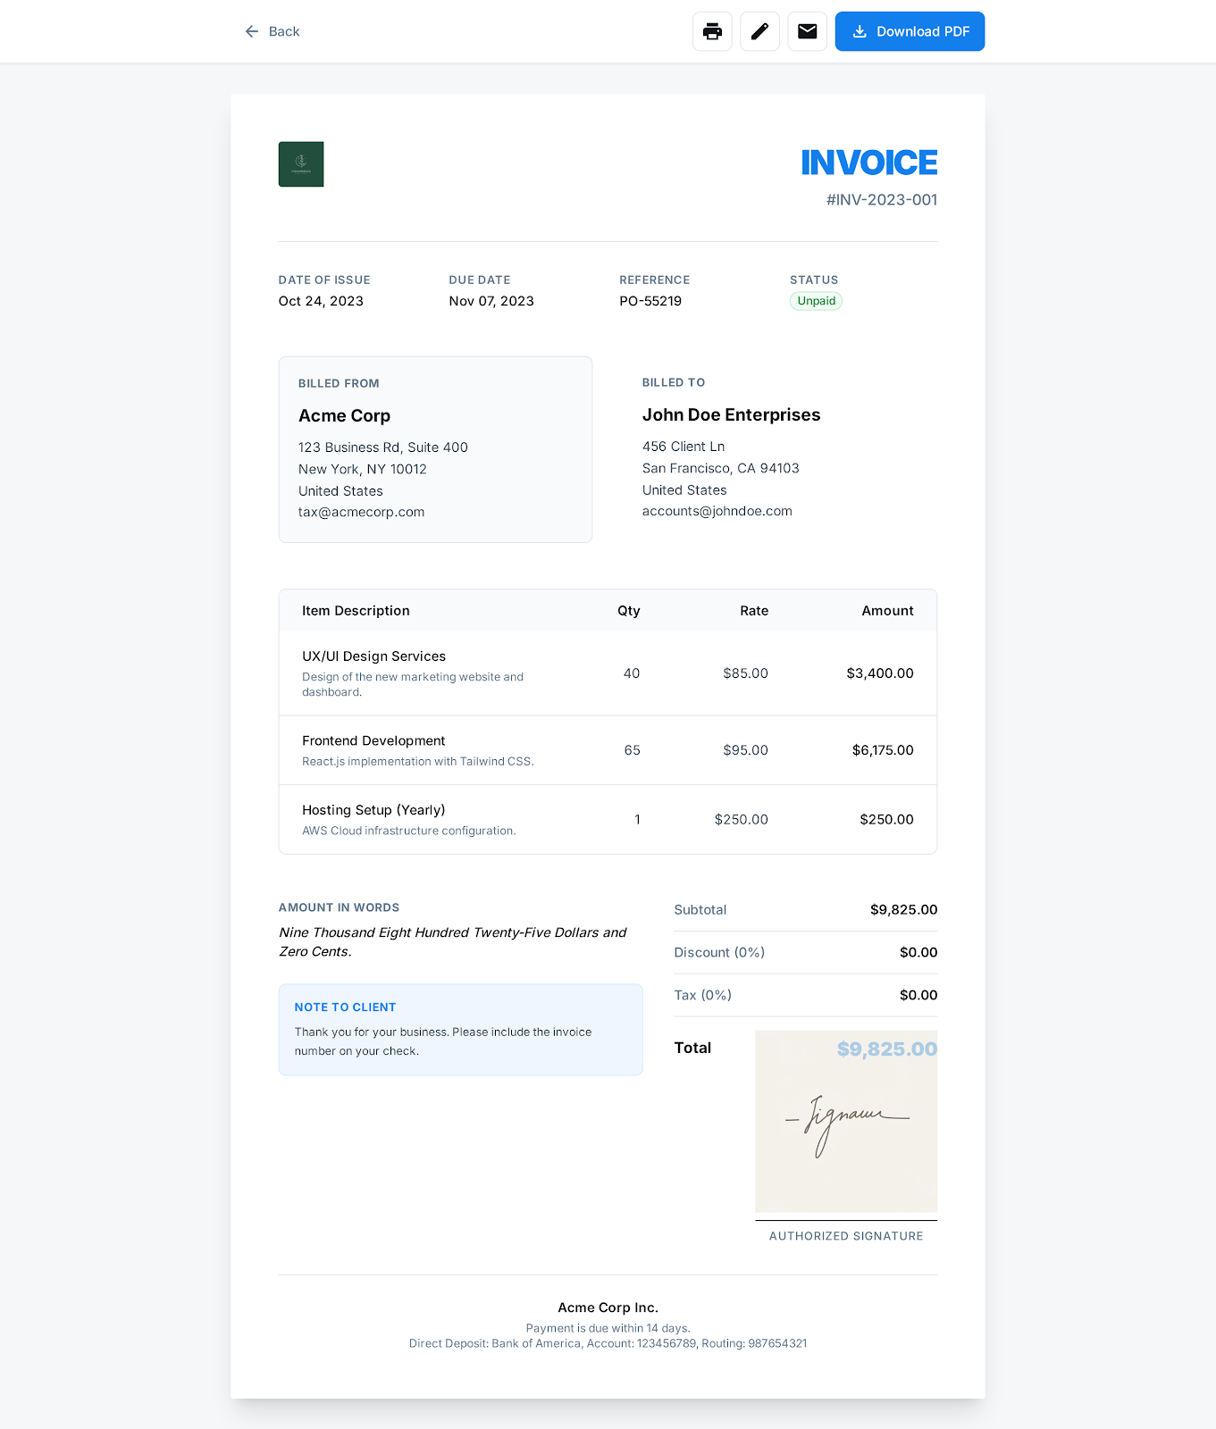Click the $9,825.00 total amount
The image size is (1216, 1429).
coord(886,1049)
